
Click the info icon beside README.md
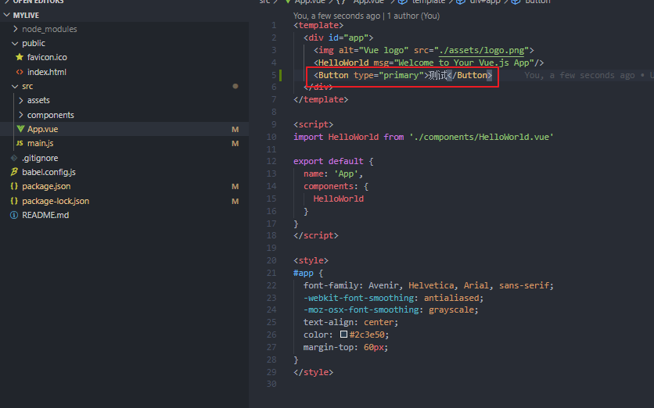(x=14, y=215)
